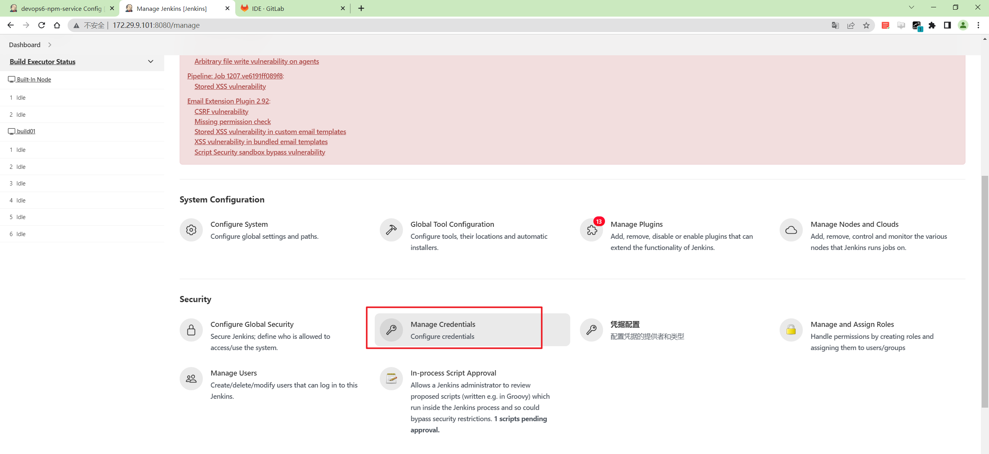Click the page vertical scrollbar
Screen dimensions: 989x454
985,292
